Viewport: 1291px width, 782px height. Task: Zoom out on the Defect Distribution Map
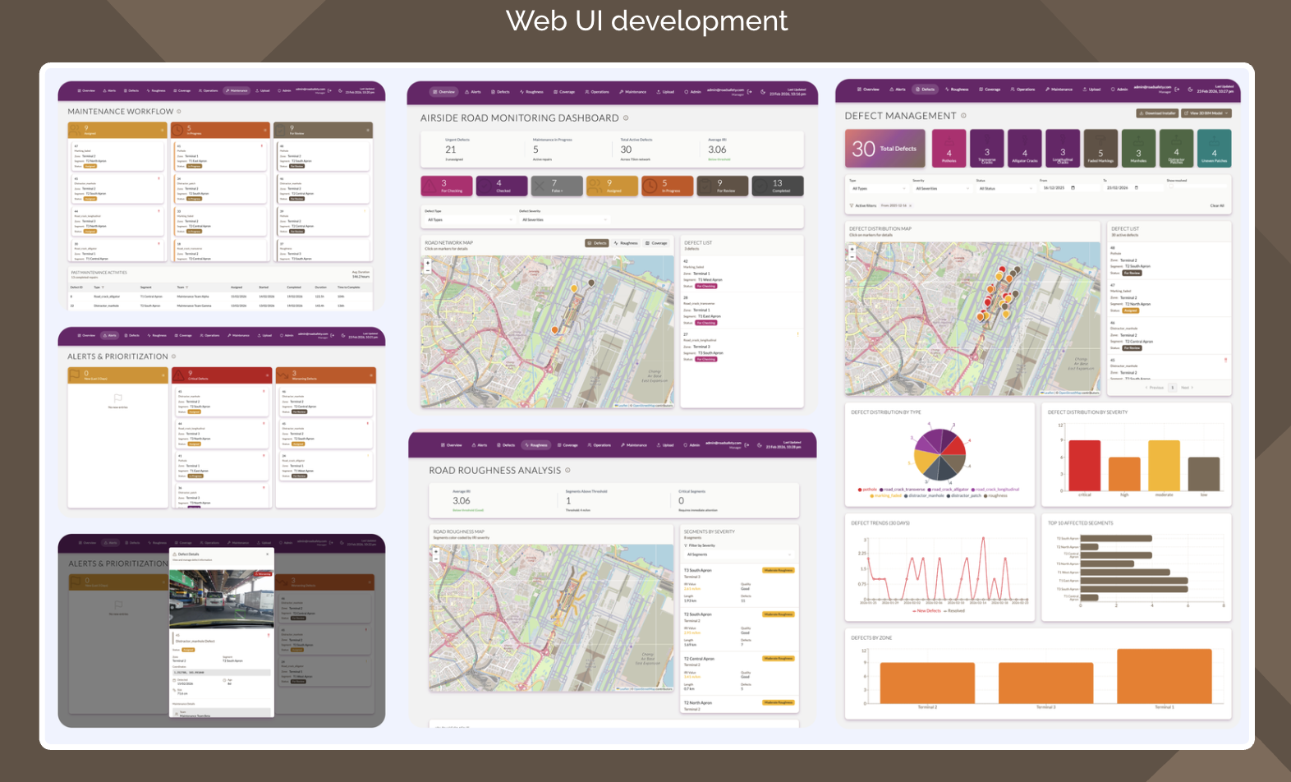852,255
